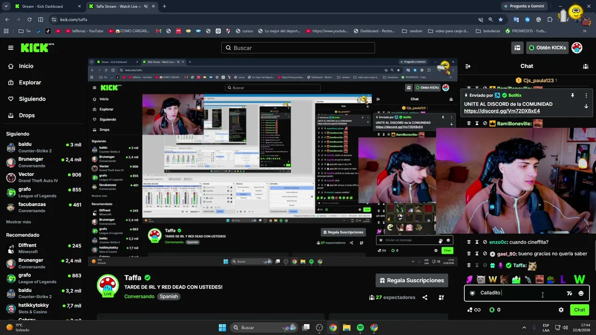Viewport: 596px width, 335px height.
Task: Open the Kick hamburger menu
Action: [11, 47]
